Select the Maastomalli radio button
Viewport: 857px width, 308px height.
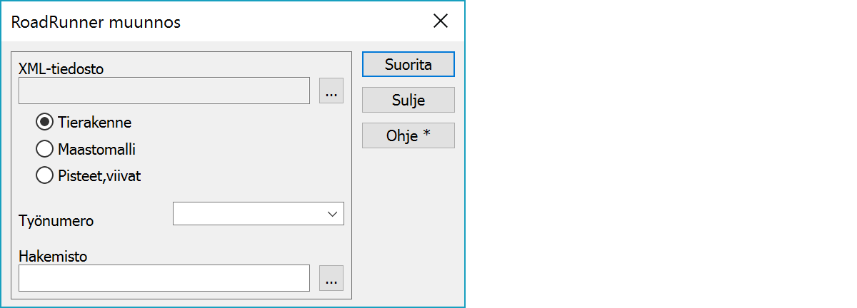point(44,149)
